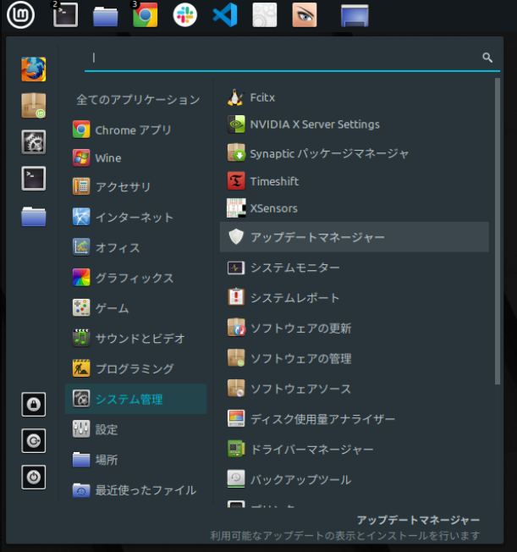Launch ドライバーマネージャー
The height and width of the screenshot is (552, 517).
pos(355,450)
